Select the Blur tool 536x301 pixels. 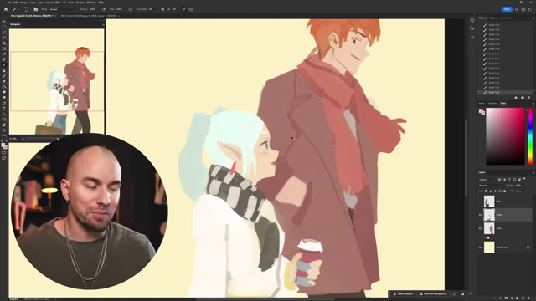coord(4,92)
